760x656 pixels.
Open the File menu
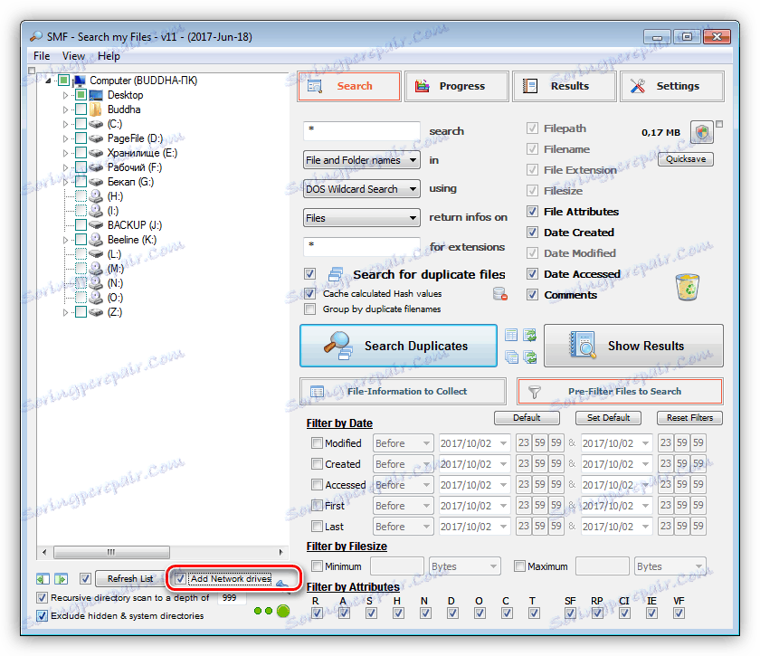coord(42,56)
